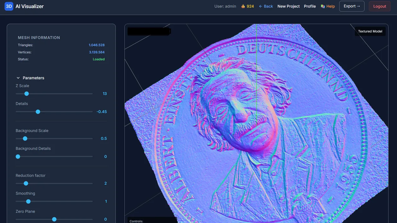Click the Z Scale value 13
The height and width of the screenshot is (223, 397).
click(105, 94)
